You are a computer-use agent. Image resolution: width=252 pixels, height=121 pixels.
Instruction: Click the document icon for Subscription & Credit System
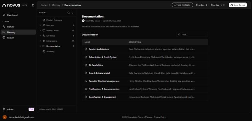tap(86, 57)
